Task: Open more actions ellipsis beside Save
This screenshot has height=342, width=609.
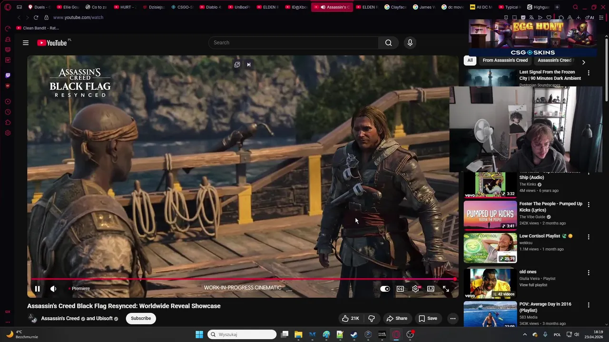Action: (x=452, y=318)
